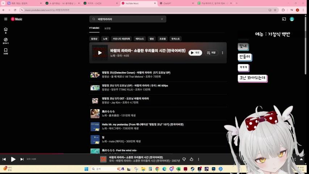This screenshot has width=309, height=174.
Task: Open File Explorer from the taskbar
Action: [x=143, y=169]
